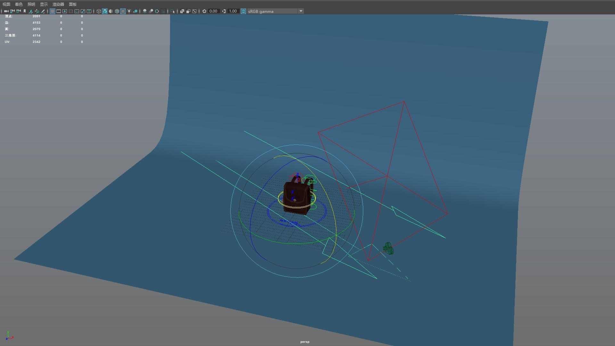Click the camera bookmark icon
Image resolution: width=615 pixels, height=346 pixels.
25,11
